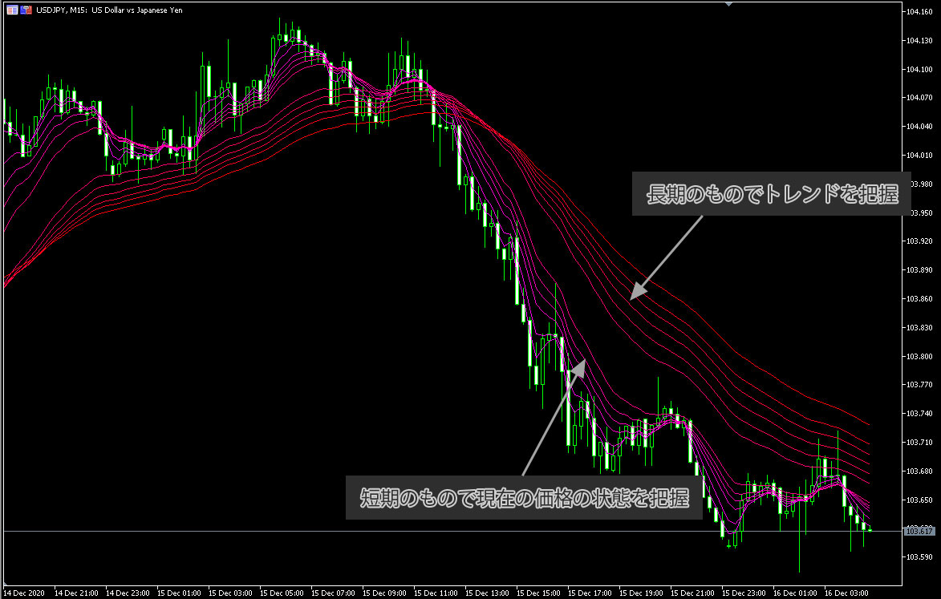Click the 103.710 price scale label
The height and width of the screenshot is (599, 941).
click(920, 442)
